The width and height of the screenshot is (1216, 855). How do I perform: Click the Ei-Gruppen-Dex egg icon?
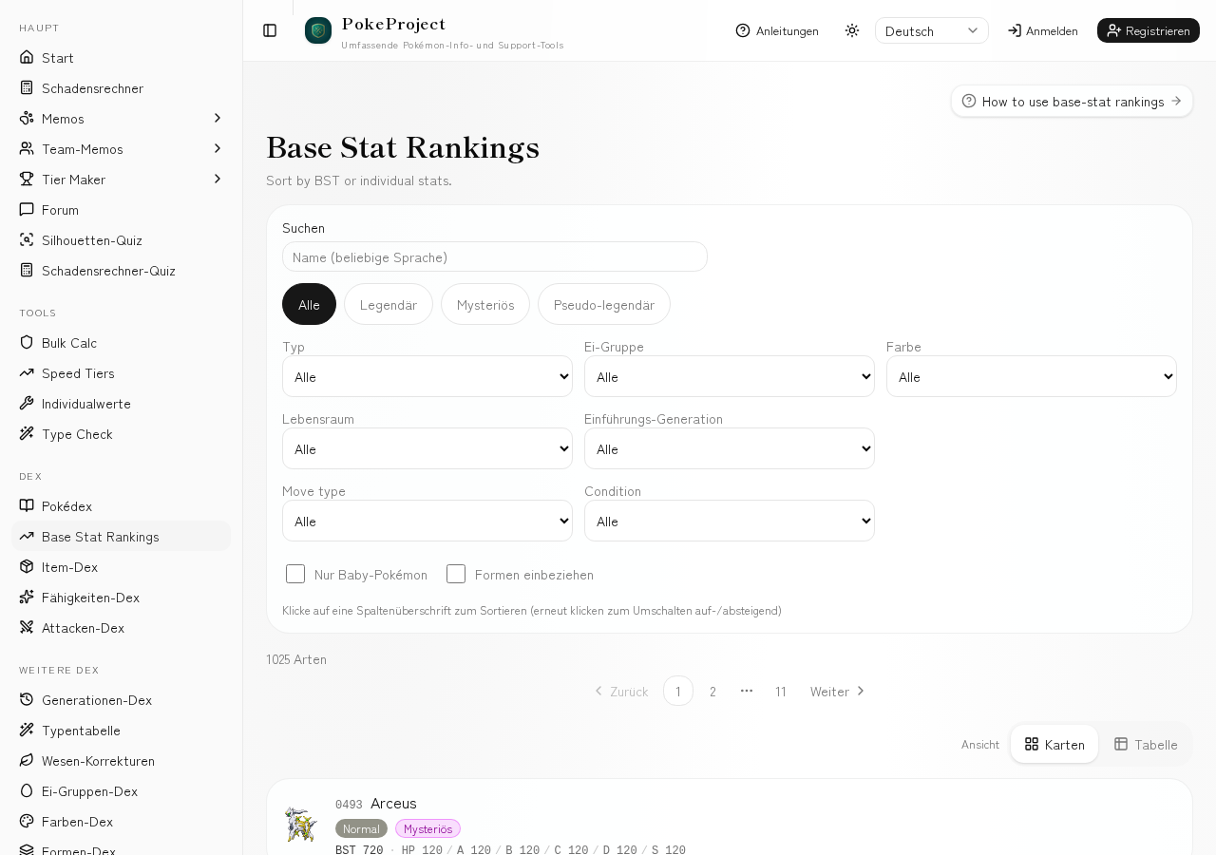click(x=27, y=790)
